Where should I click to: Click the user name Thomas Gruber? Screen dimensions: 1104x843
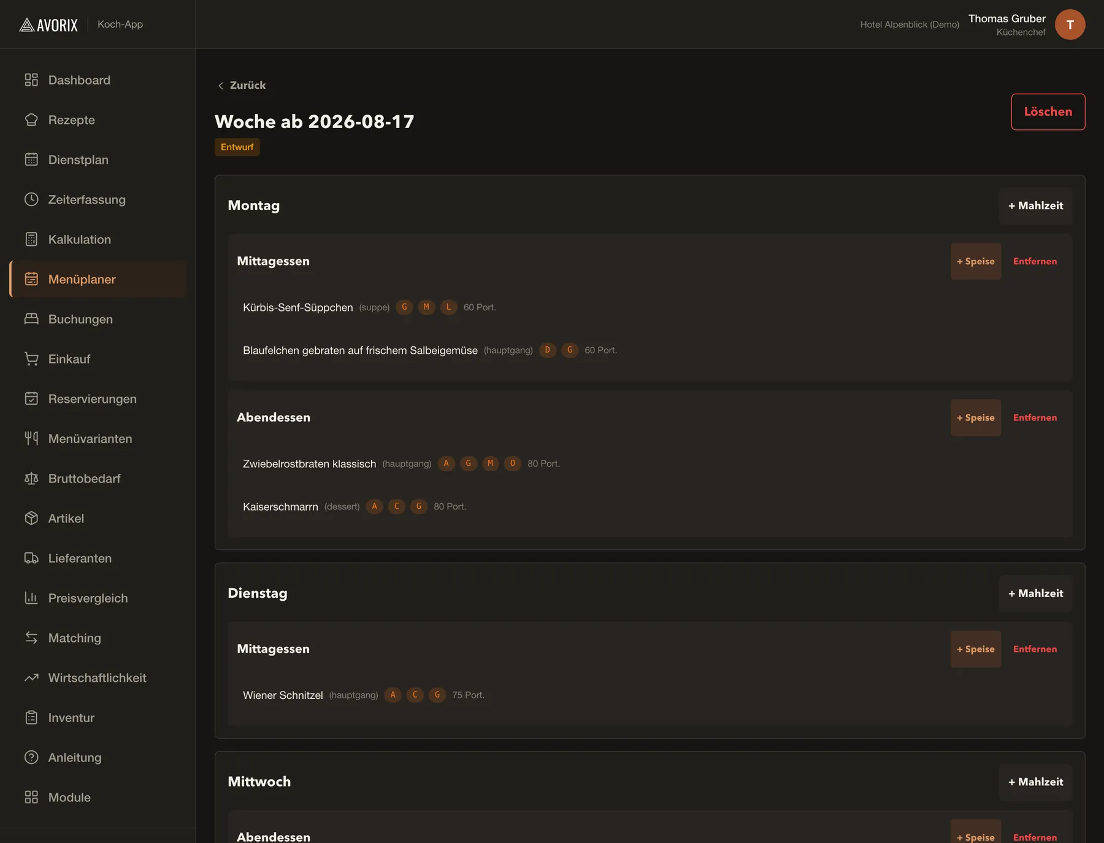click(x=1007, y=18)
